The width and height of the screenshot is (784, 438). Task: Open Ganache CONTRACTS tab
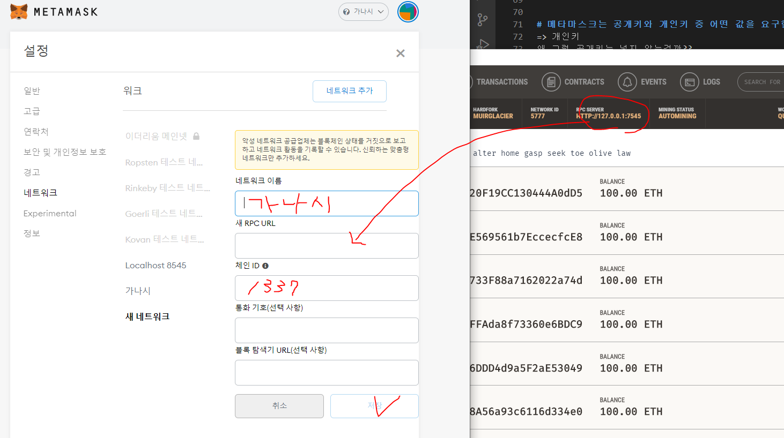click(x=584, y=82)
